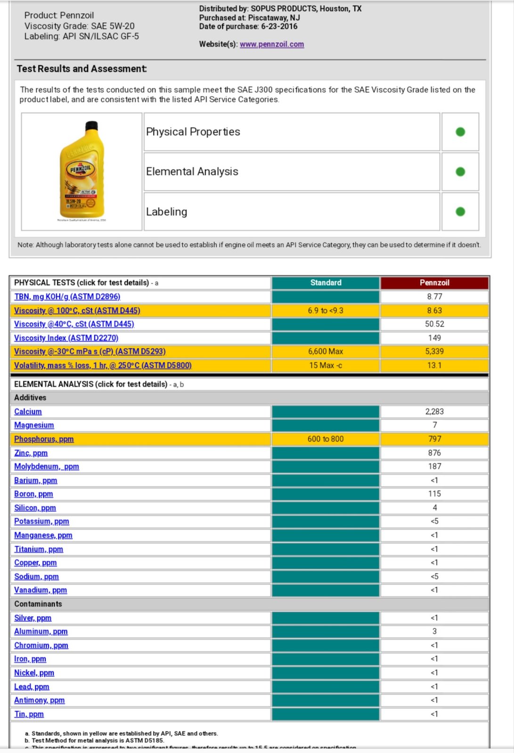Open Viscosity @40°C (ASTM D445) link
This screenshot has width=514, height=753.
point(74,324)
